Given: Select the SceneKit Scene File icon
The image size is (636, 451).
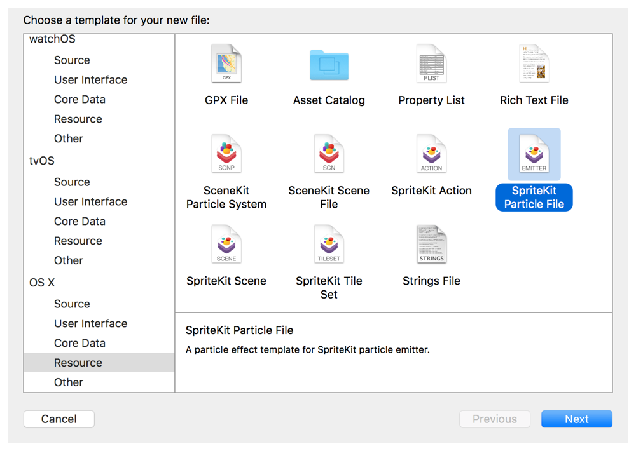Looking at the screenshot, I should (329, 154).
